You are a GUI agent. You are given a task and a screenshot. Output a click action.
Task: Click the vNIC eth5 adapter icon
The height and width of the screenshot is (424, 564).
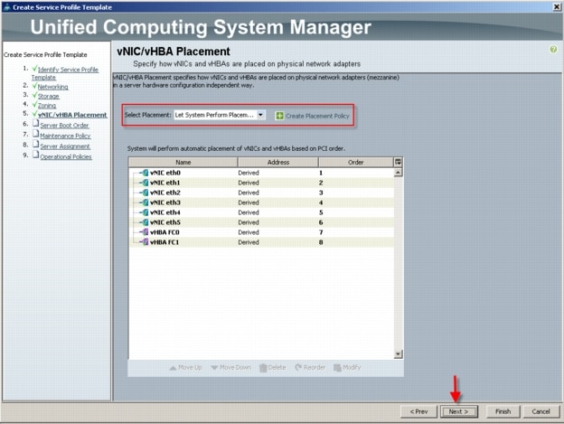pos(146,222)
